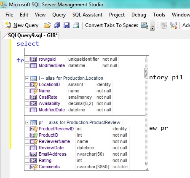Collapse the Production.Location alias group

[x=27, y=78]
